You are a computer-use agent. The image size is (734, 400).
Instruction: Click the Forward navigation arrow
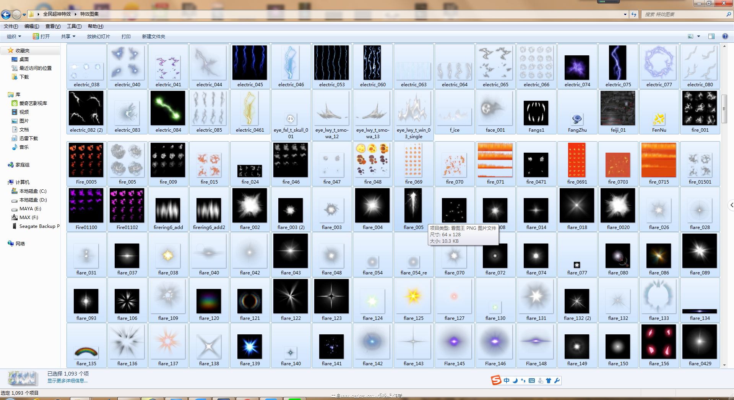pos(16,15)
